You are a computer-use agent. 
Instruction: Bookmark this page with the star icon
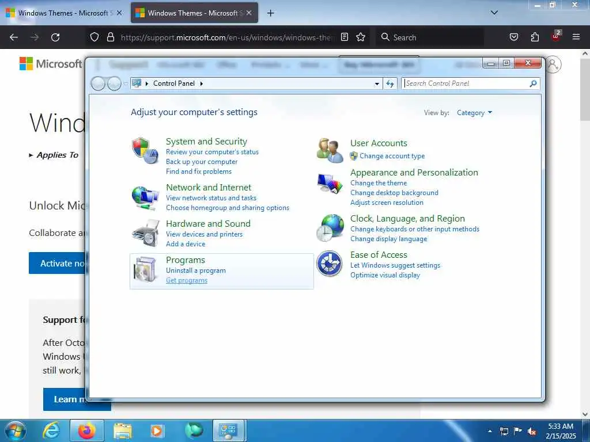pos(361,37)
